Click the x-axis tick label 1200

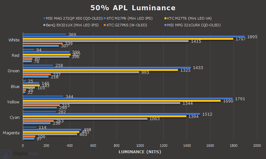click(164, 146)
